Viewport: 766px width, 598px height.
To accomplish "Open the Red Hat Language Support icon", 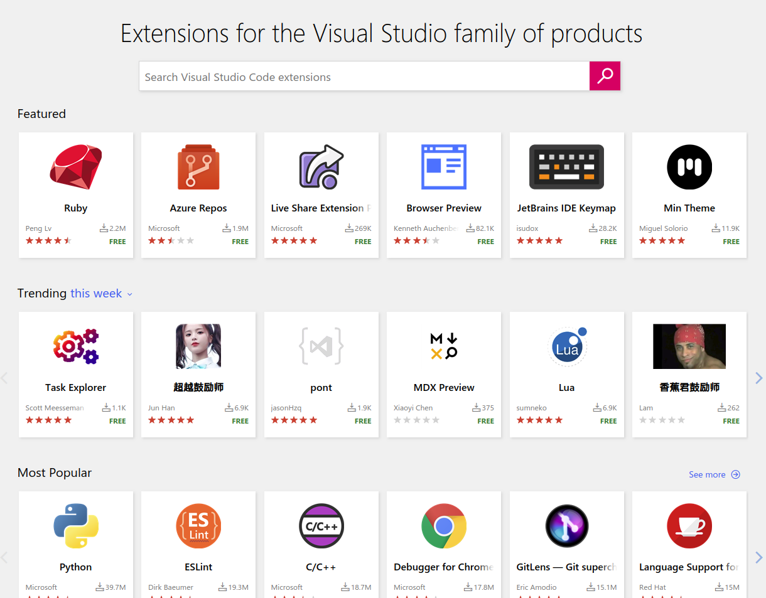I will point(689,526).
